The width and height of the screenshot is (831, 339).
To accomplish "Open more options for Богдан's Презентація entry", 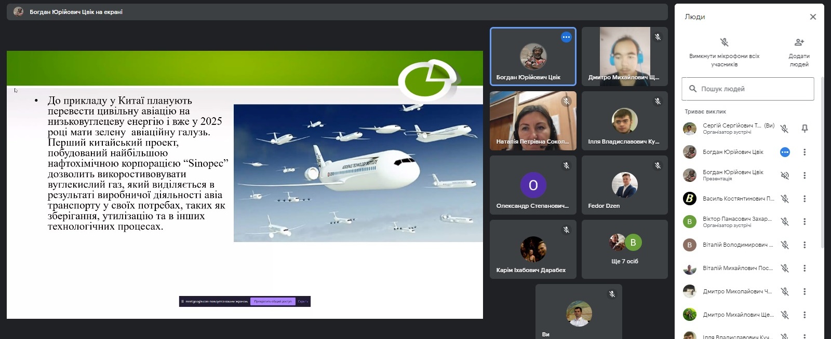I will pos(805,176).
